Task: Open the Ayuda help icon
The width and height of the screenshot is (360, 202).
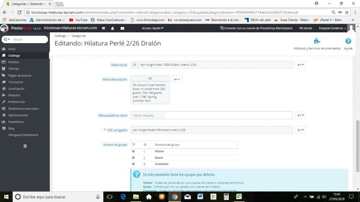Action: click(348, 41)
